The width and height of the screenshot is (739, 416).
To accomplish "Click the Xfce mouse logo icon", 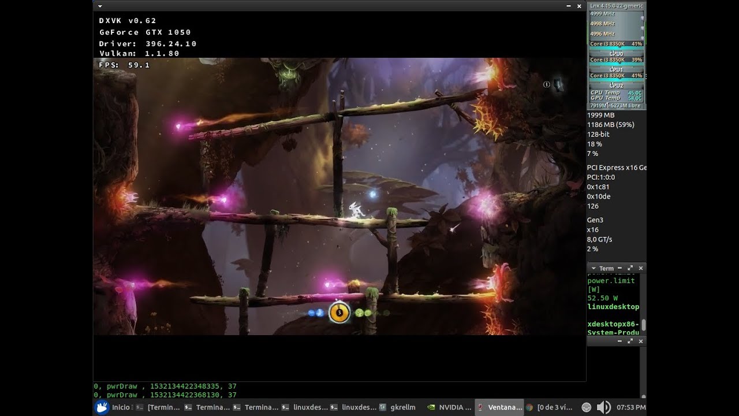I will coord(102,407).
